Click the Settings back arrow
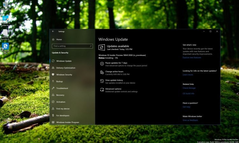 [x=53, y=31]
